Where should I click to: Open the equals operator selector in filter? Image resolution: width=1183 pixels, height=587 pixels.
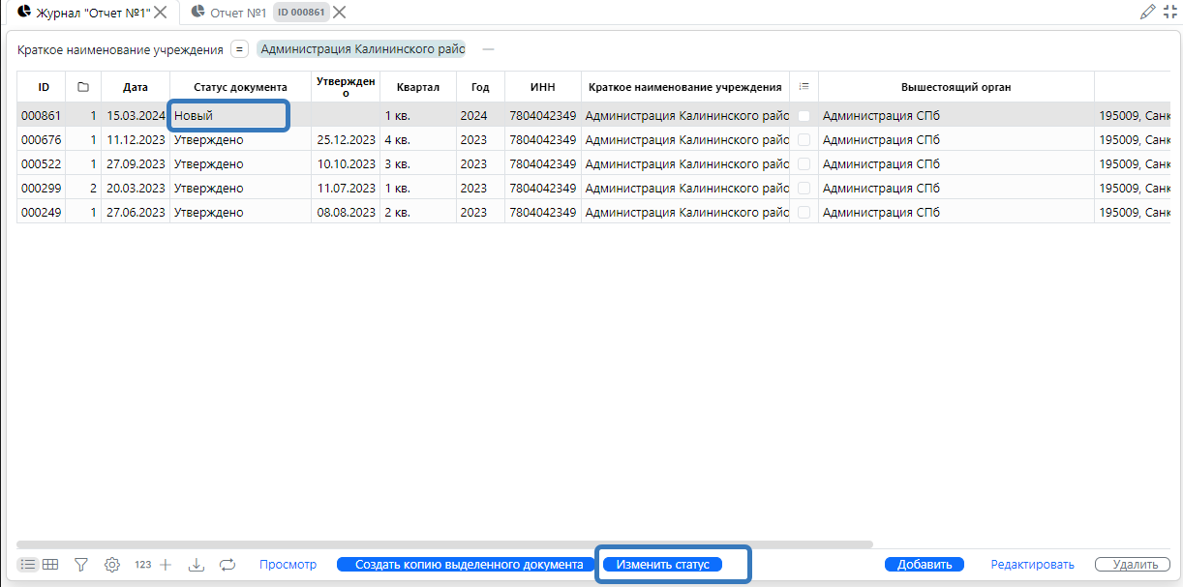(239, 49)
